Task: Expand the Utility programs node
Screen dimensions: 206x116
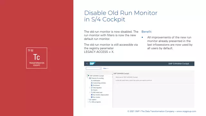Action: pyautogui.click(x=88, y=102)
